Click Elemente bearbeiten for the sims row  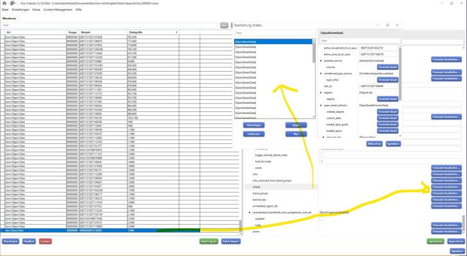(x=446, y=174)
